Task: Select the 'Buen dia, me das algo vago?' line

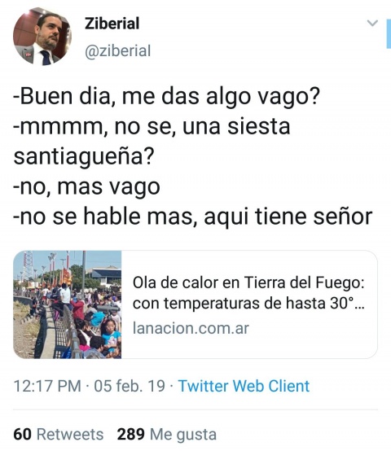Action: tap(167, 97)
